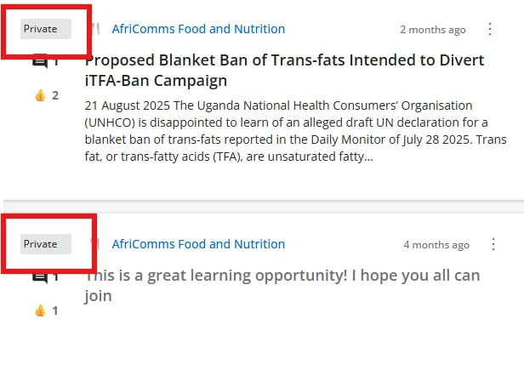
Task: Click fork-and-knife icon on first post
Action: (95, 29)
